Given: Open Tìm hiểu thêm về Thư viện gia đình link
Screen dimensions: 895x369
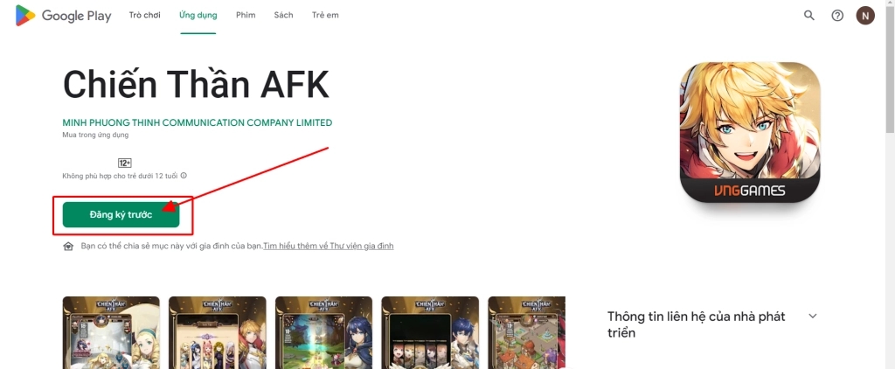Looking at the screenshot, I should [329, 247].
